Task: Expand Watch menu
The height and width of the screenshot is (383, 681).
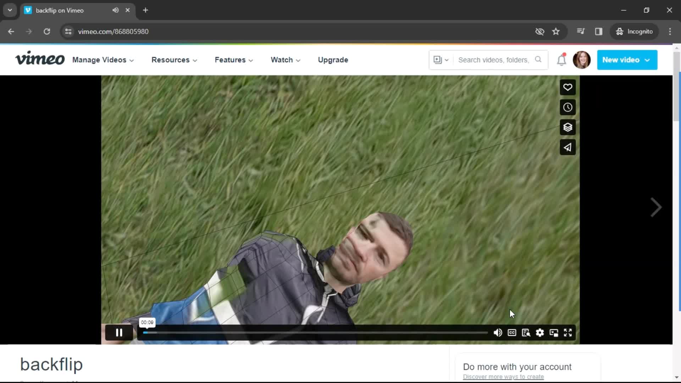Action: coord(286,60)
